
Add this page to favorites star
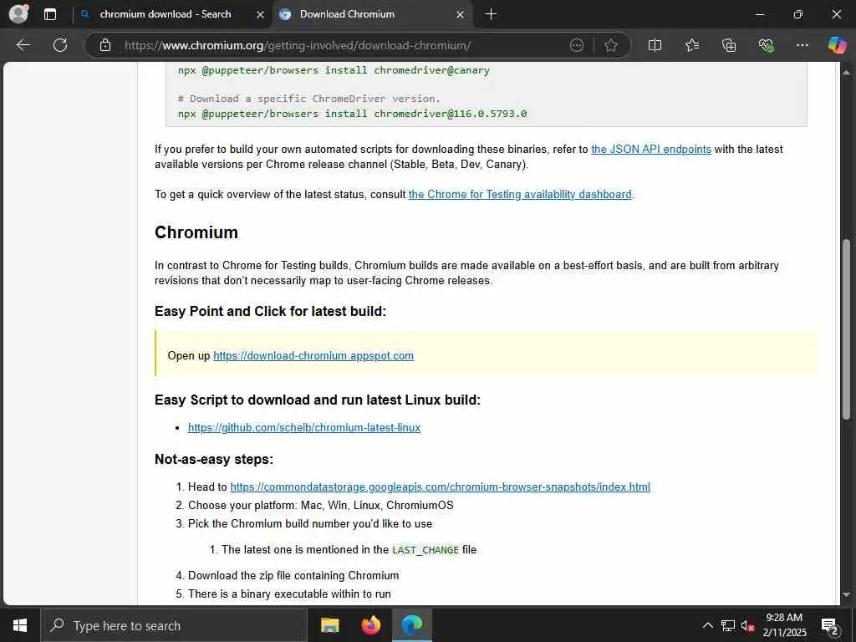pyautogui.click(x=611, y=45)
